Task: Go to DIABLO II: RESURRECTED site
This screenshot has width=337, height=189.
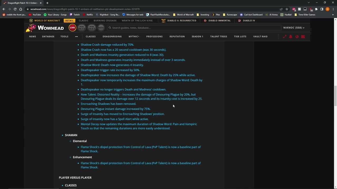Action: coord(179,20)
